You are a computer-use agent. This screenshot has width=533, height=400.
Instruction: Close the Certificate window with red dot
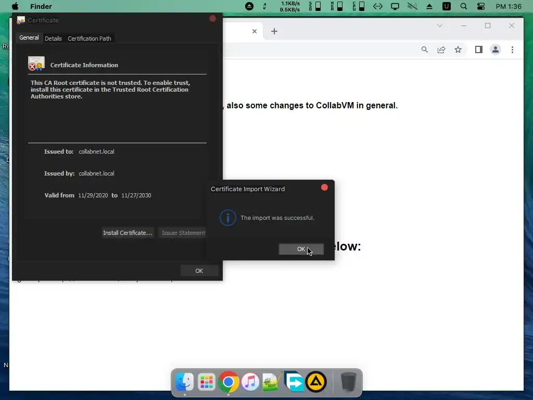[x=212, y=19]
